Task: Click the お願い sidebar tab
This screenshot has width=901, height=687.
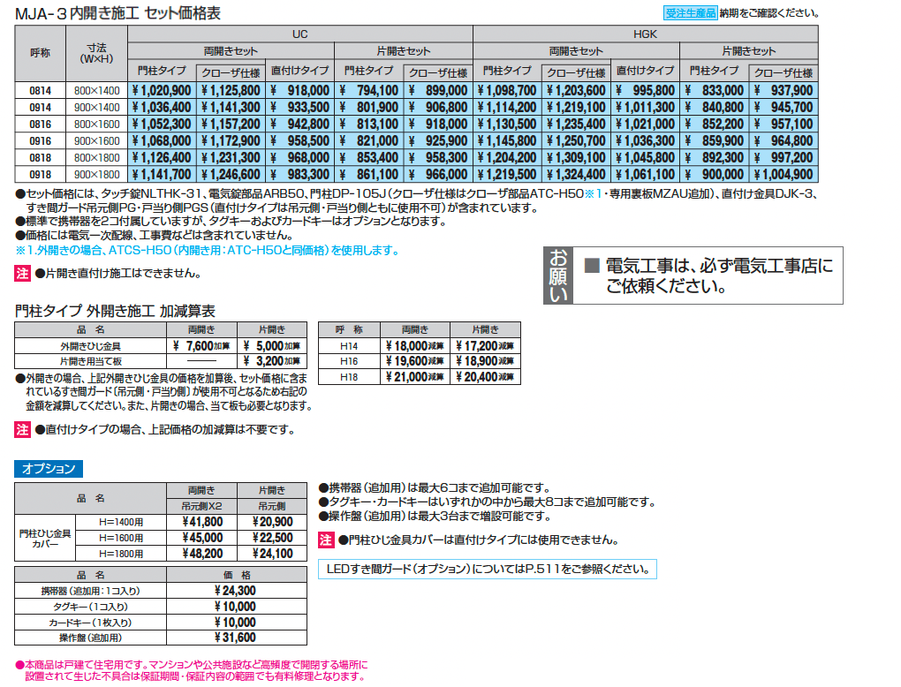Action: (556, 276)
